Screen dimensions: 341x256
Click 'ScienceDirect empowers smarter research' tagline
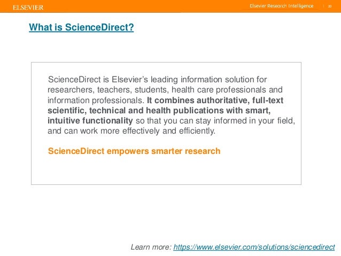coord(134,151)
